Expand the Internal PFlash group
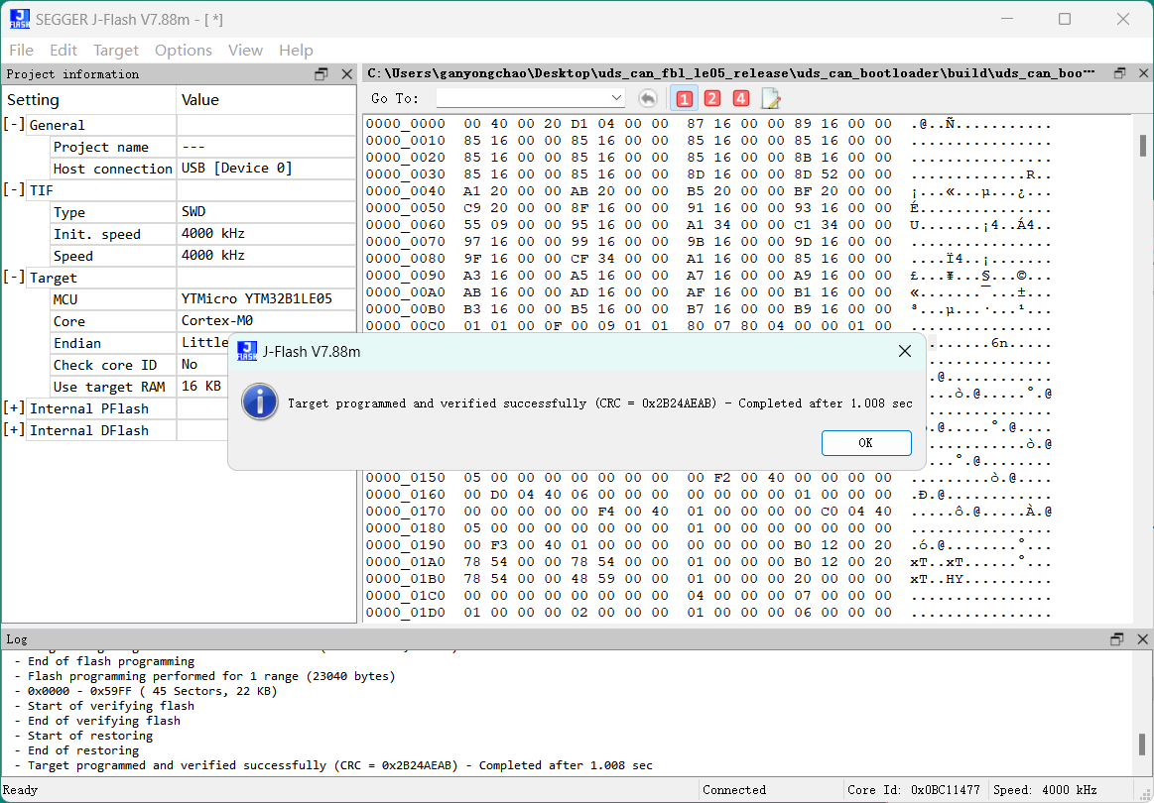Screen dimensions: 1154x803 pos(15,408)
